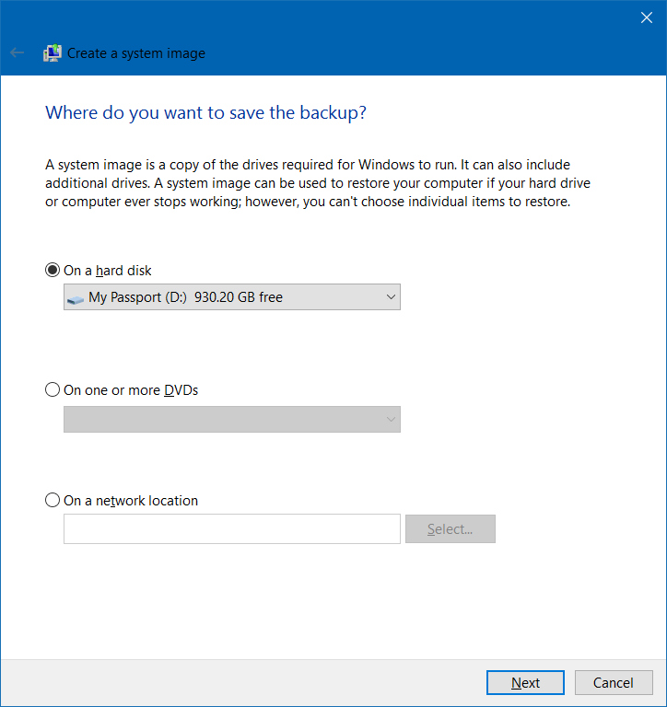
Task: Expand the hard disk drive dropdown arrow
Action: 391,297
